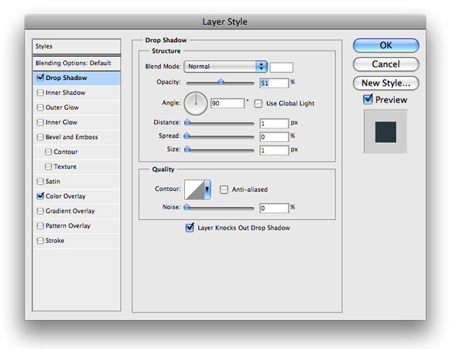Viewport: 450px width, 349px height.
Task: Click the Cancel button
Action: (386, 64)
